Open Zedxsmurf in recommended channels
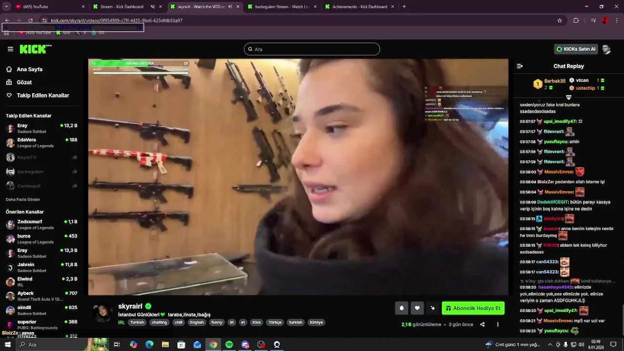 [x=41, y=225]
